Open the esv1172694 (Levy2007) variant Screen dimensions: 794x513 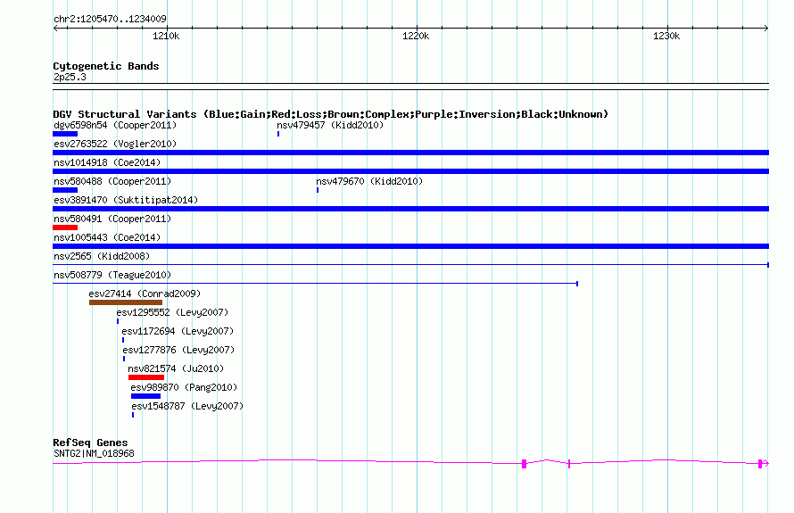(x=178, y=331)
